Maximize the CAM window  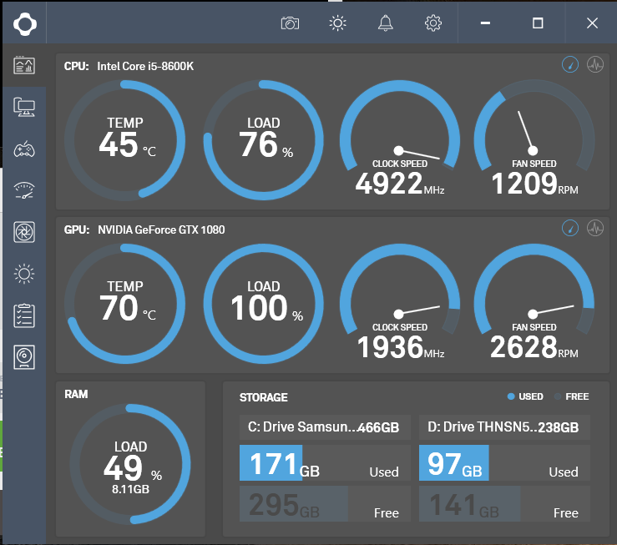point(538,23)
